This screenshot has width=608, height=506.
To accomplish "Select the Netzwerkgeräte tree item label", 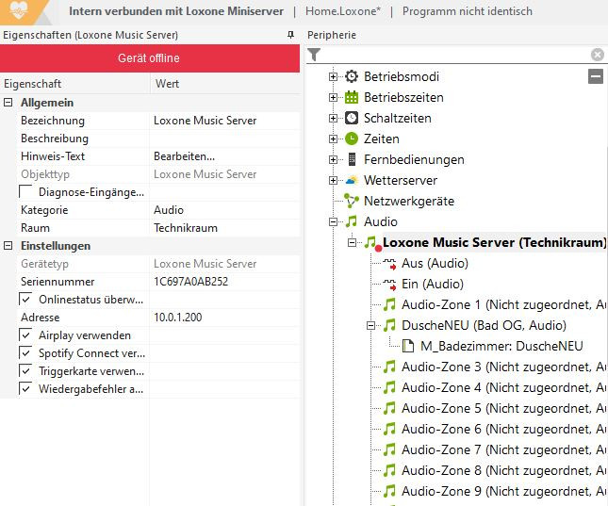I will coord(409,201).
